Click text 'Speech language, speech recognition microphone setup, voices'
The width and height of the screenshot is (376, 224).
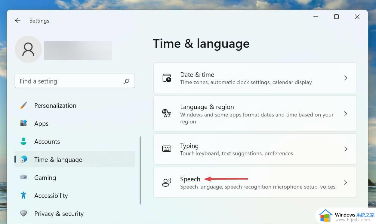tap(258, 187)
